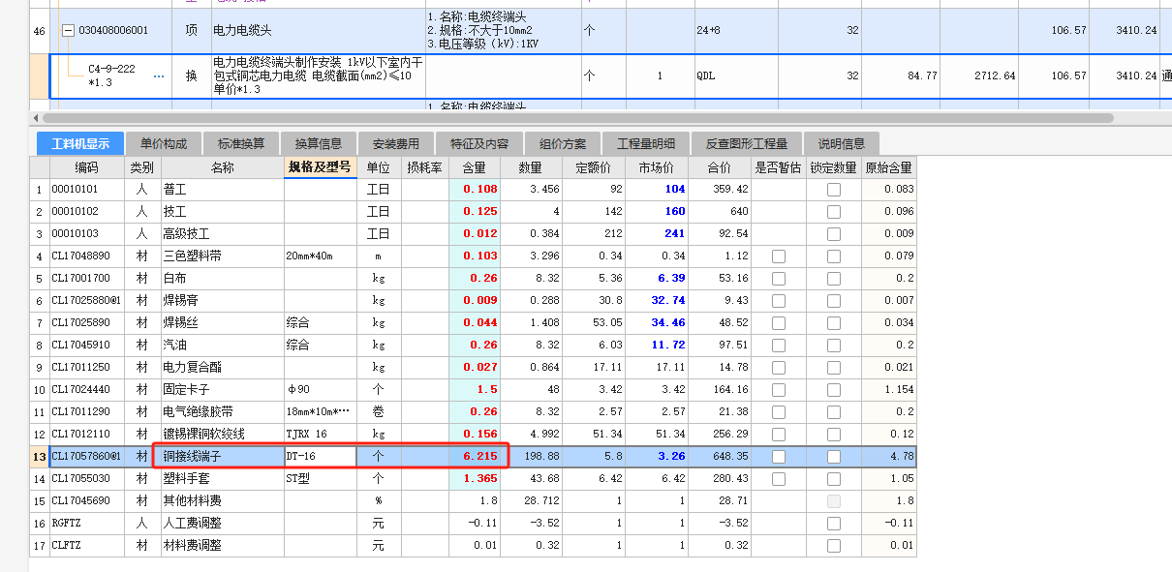Select row number 13 header

[39, 456]
